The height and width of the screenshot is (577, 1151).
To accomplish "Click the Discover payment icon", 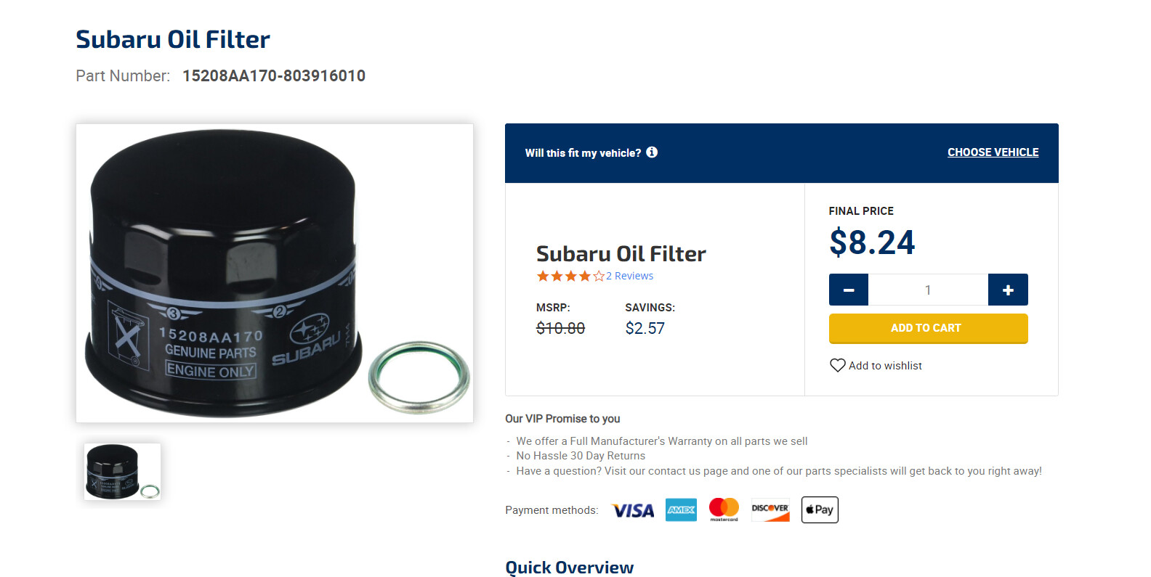I will [x=770, y=510].
